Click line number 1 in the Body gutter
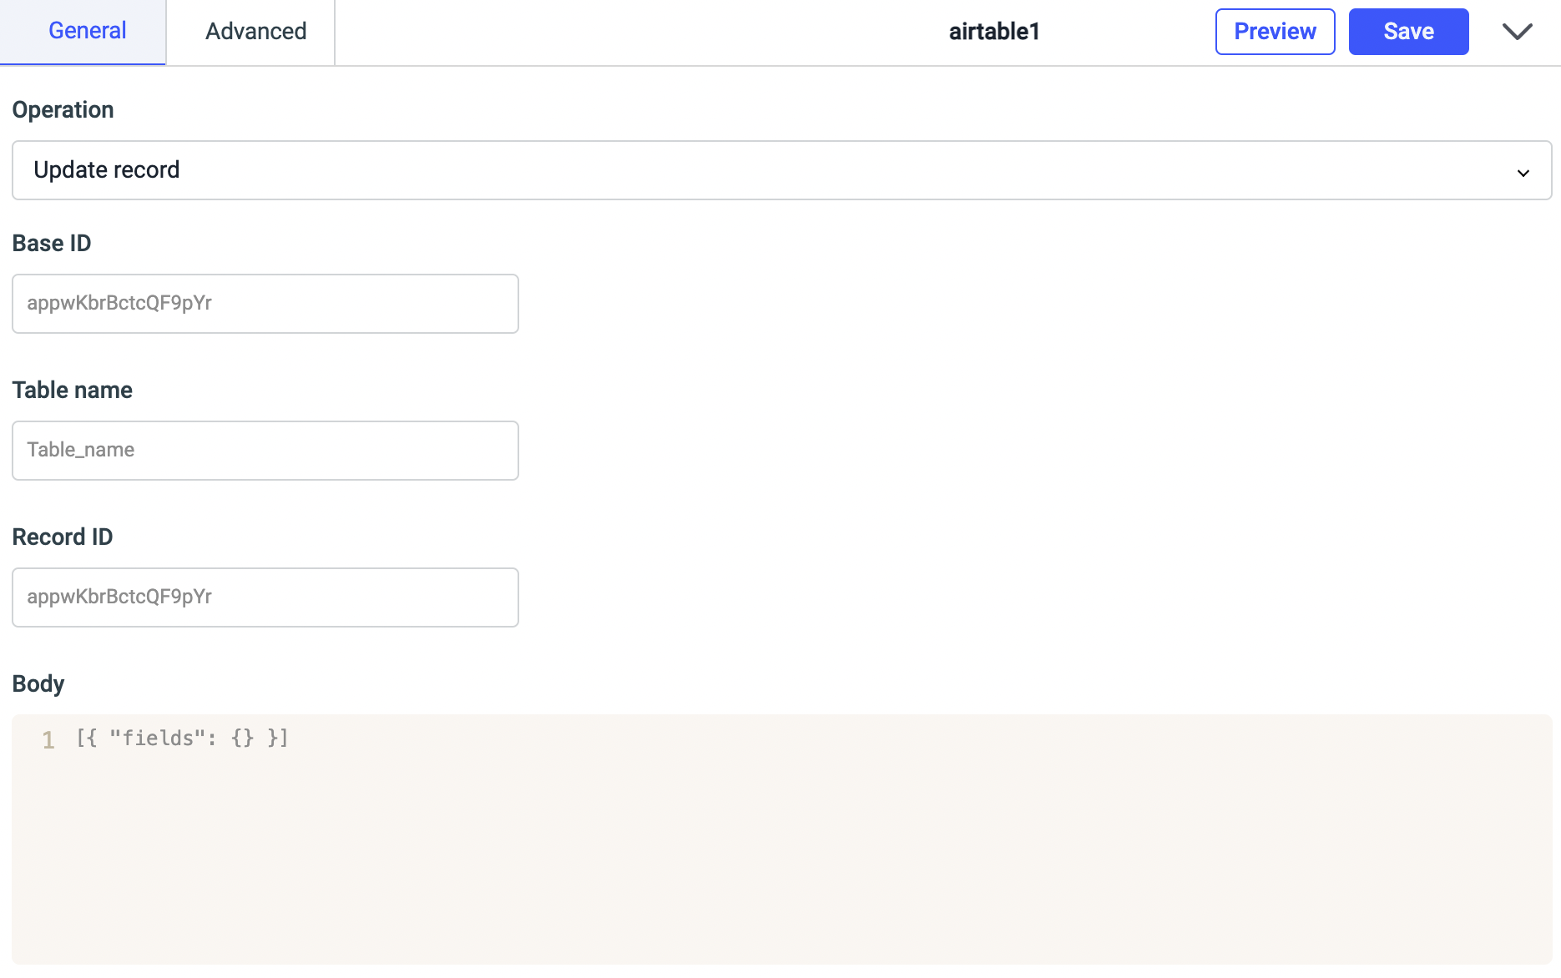Image resolution: width=1561 pixels, height=978 pixels. (48, 740)
